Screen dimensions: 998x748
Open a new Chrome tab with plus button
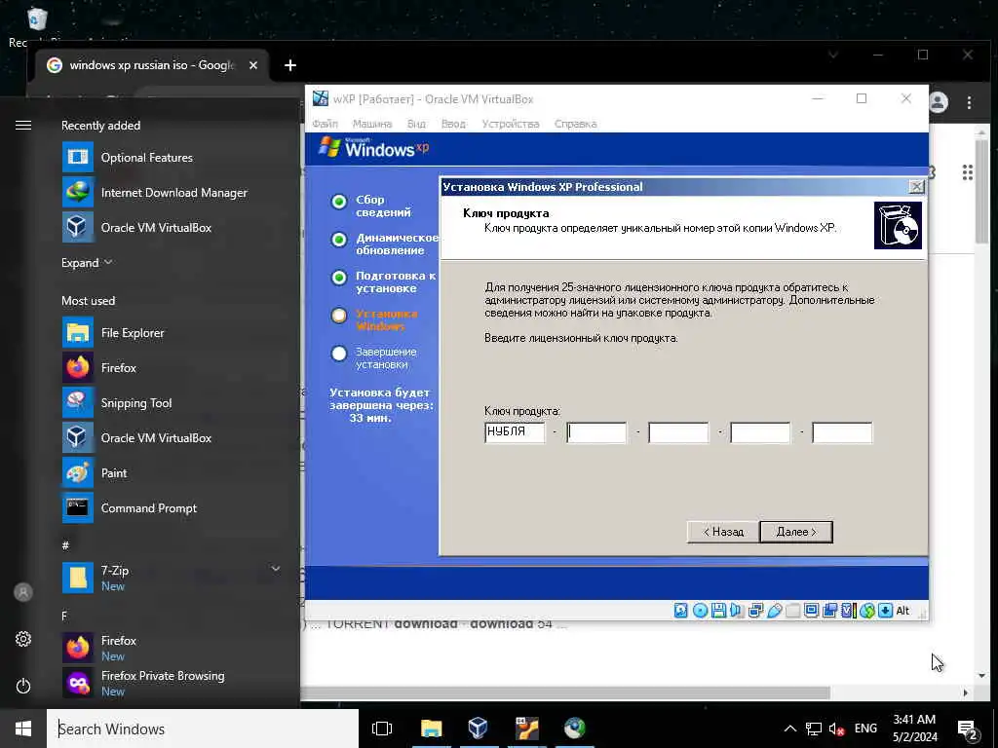(290, 65)
